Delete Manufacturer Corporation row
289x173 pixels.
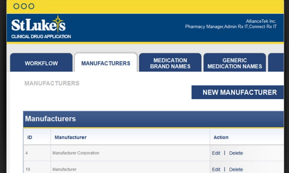click(236, 153)
